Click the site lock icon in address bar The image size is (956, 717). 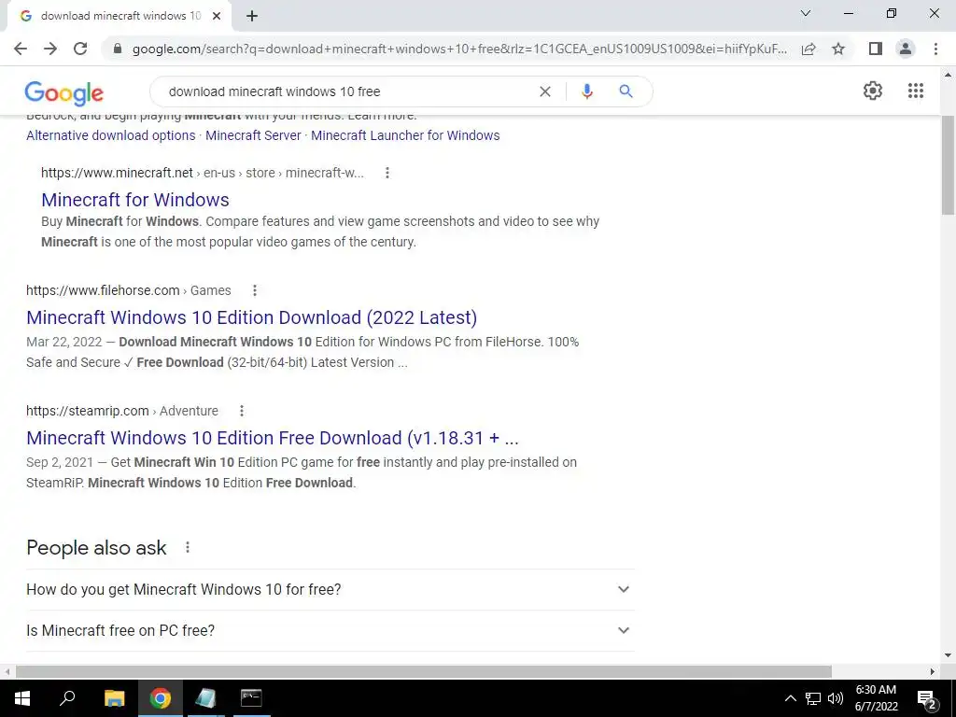(118, 49)
